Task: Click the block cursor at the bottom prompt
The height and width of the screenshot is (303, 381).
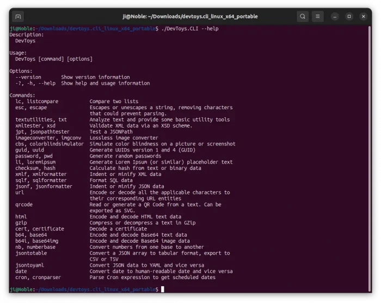Action: click(162, 289)
